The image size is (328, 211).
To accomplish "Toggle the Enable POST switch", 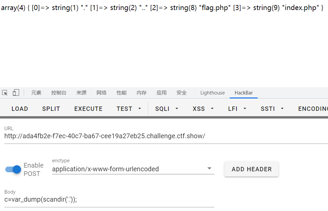I will click(13, 170).
